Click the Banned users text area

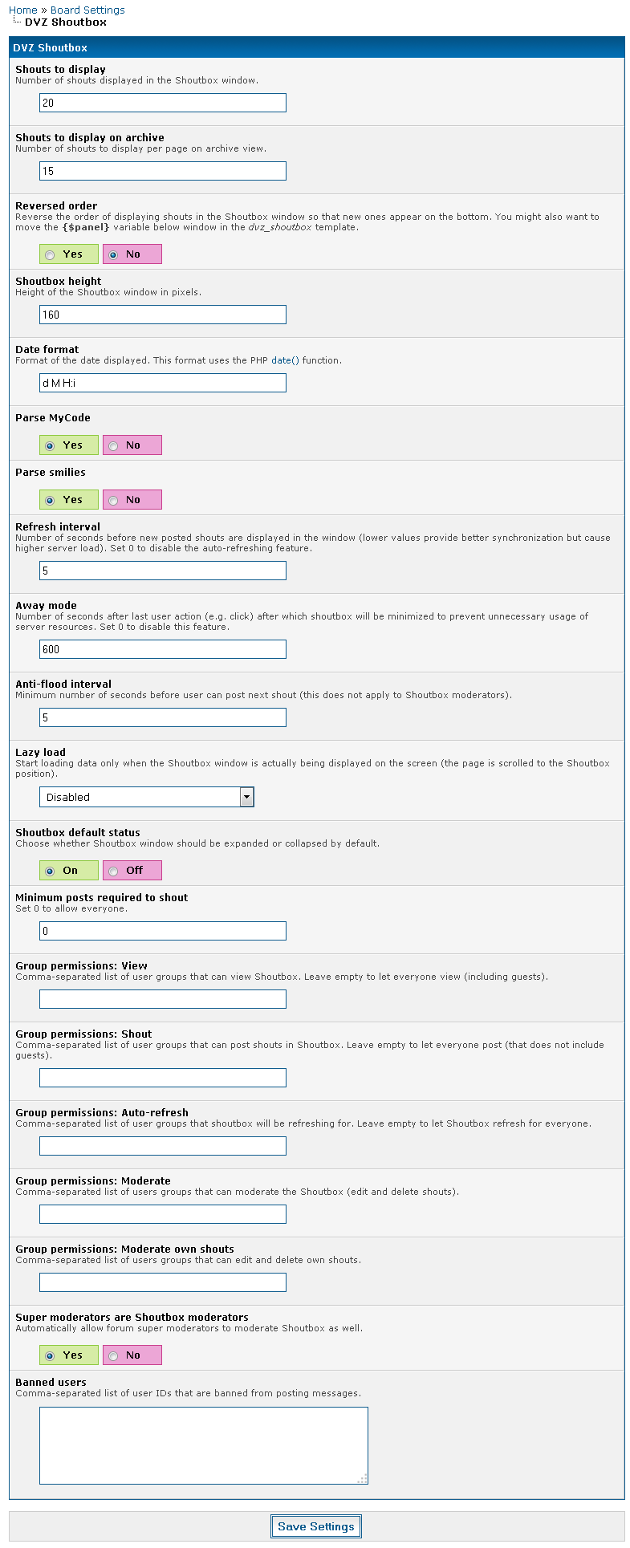pyautogui.click(x=203, y=1445)
